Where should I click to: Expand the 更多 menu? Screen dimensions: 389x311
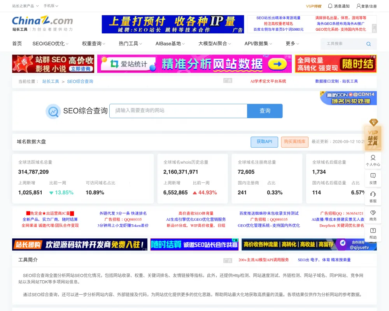pyautogui.click(x=292, y=44)
